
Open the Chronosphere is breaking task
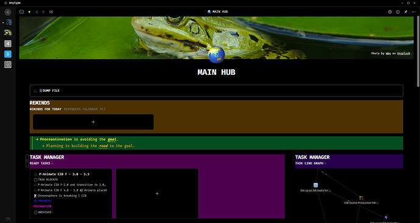(x=62, y=196)
